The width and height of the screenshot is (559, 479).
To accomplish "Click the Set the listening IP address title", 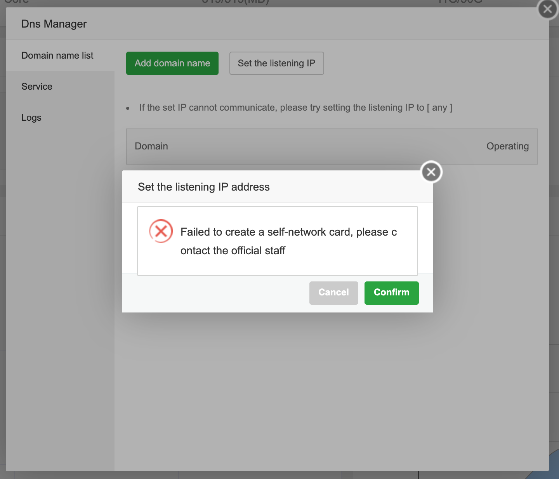I will point(204,187).
